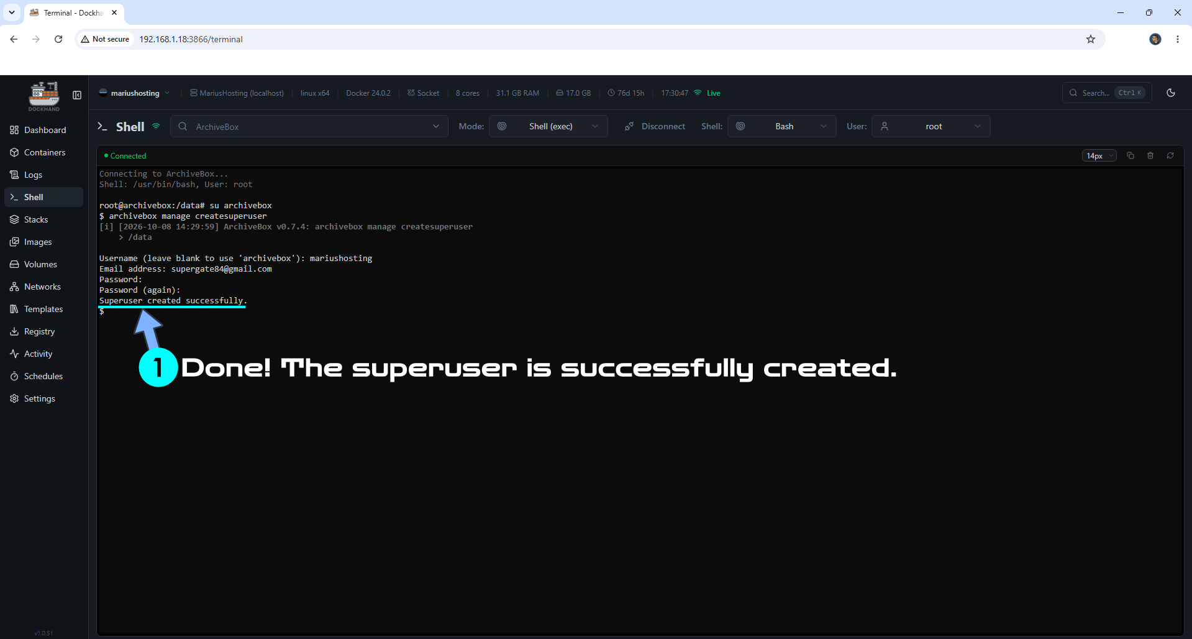Open the ArchiveBox container selector
1192x639 pixels.
coord(309,126)
